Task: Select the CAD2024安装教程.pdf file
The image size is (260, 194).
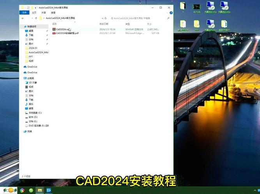Action: (65, 33)
